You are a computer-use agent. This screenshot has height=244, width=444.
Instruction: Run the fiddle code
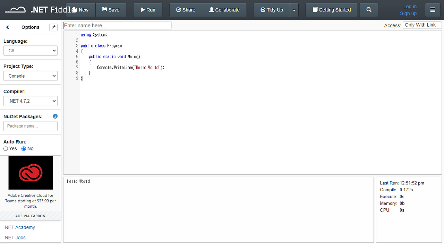point(147,9)
